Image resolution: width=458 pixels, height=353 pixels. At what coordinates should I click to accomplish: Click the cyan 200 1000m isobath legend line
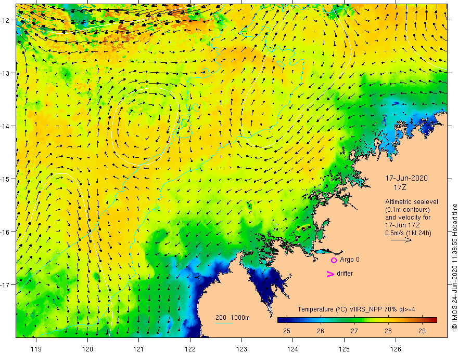[x=224, y=323]
